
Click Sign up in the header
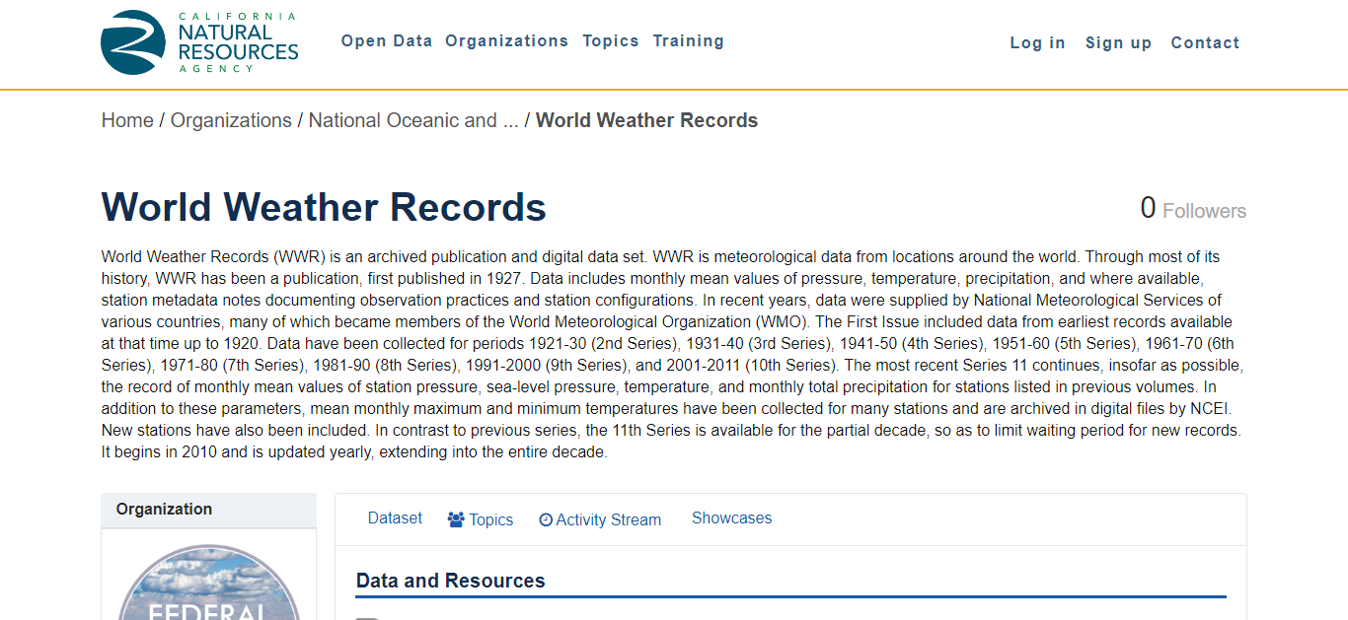click(1118, 43)
